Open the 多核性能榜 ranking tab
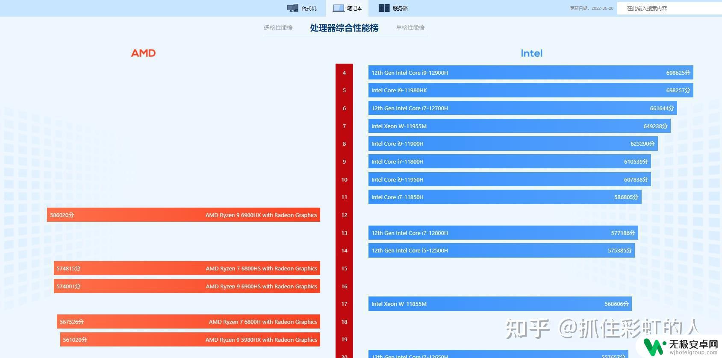The width and height of the screenshot is (722, 358). click(x=278, y=27)
